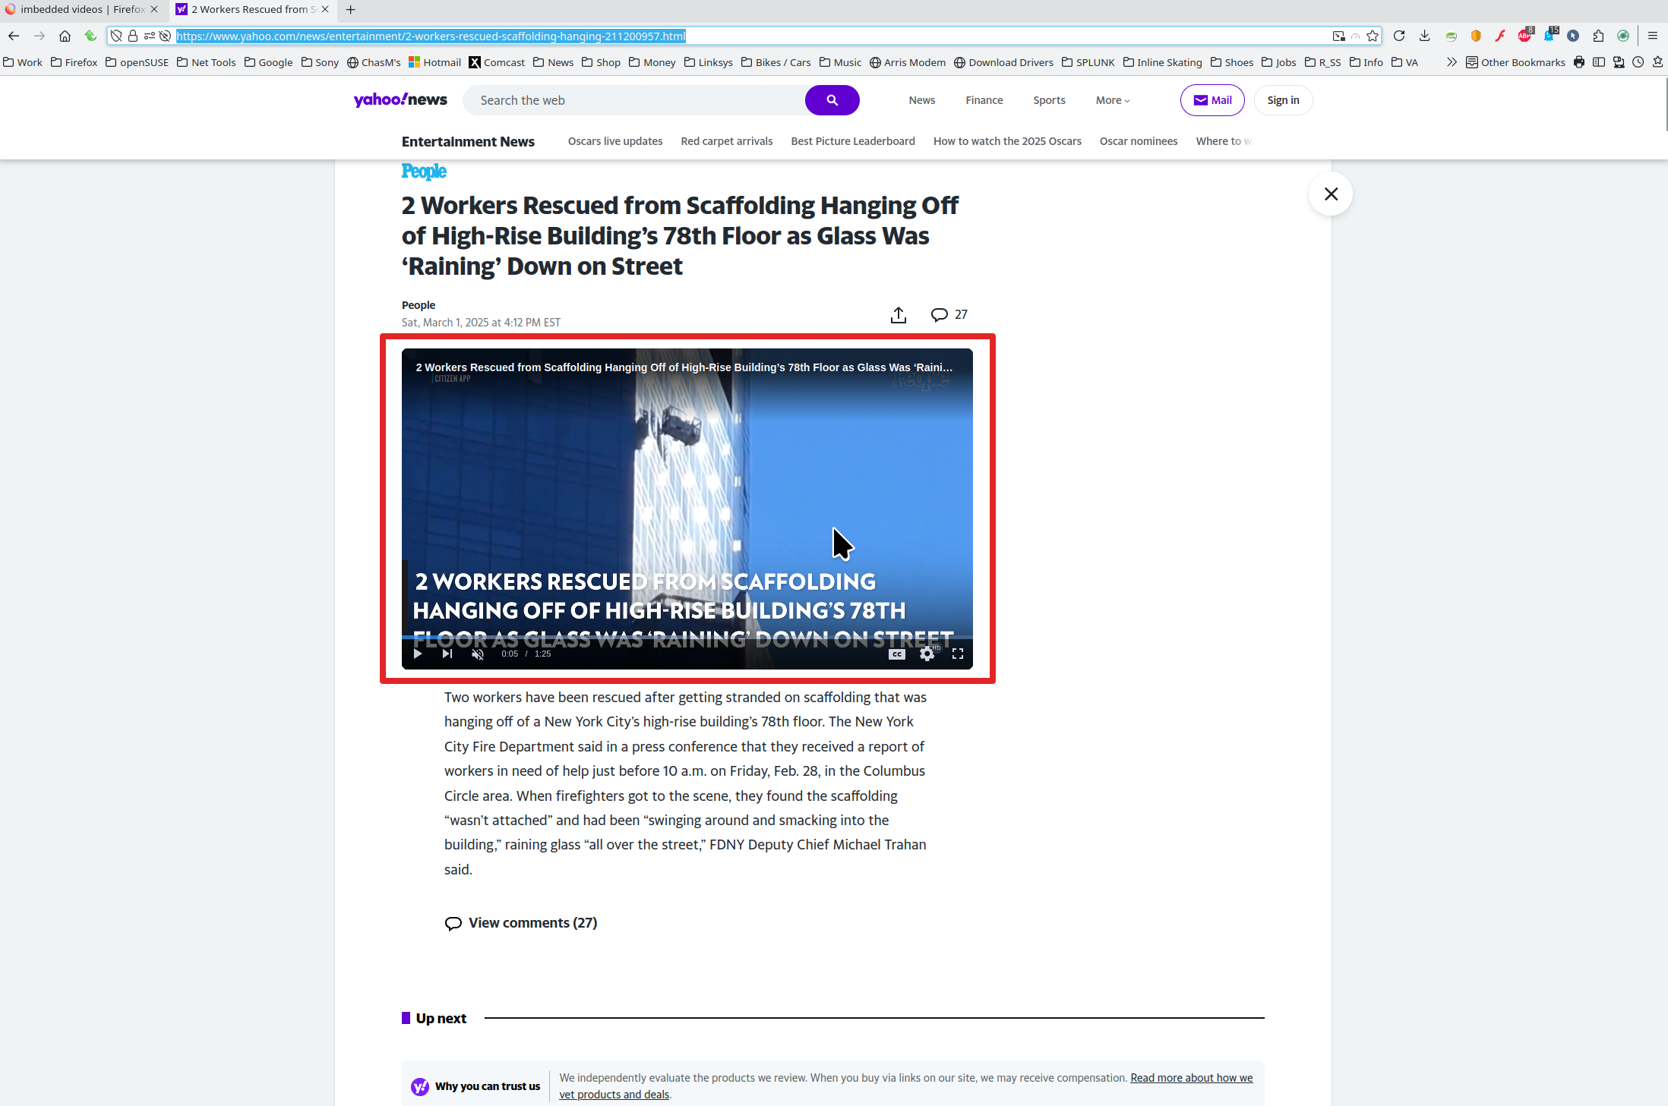
Task: Open Red carpet arrivals link
Action: tap(727, 141)
